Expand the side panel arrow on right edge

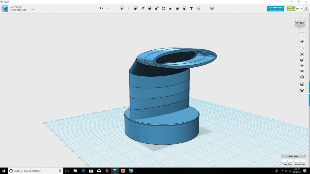pyautogui.click(x=309, y=93)
